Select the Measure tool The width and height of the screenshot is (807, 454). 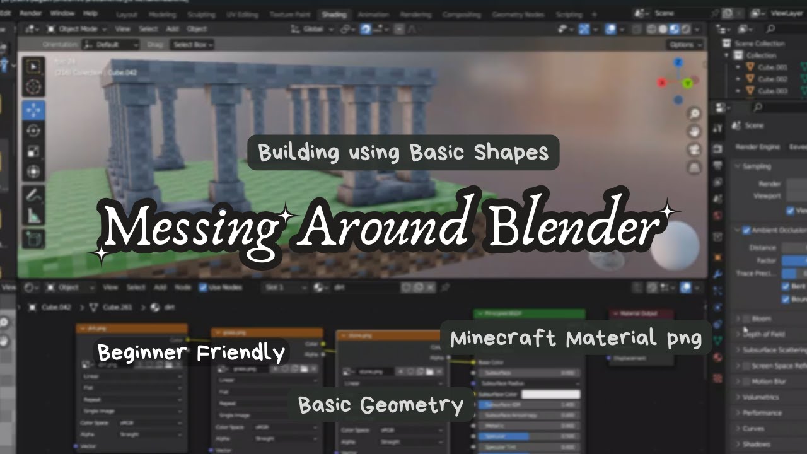coord(33,216)
